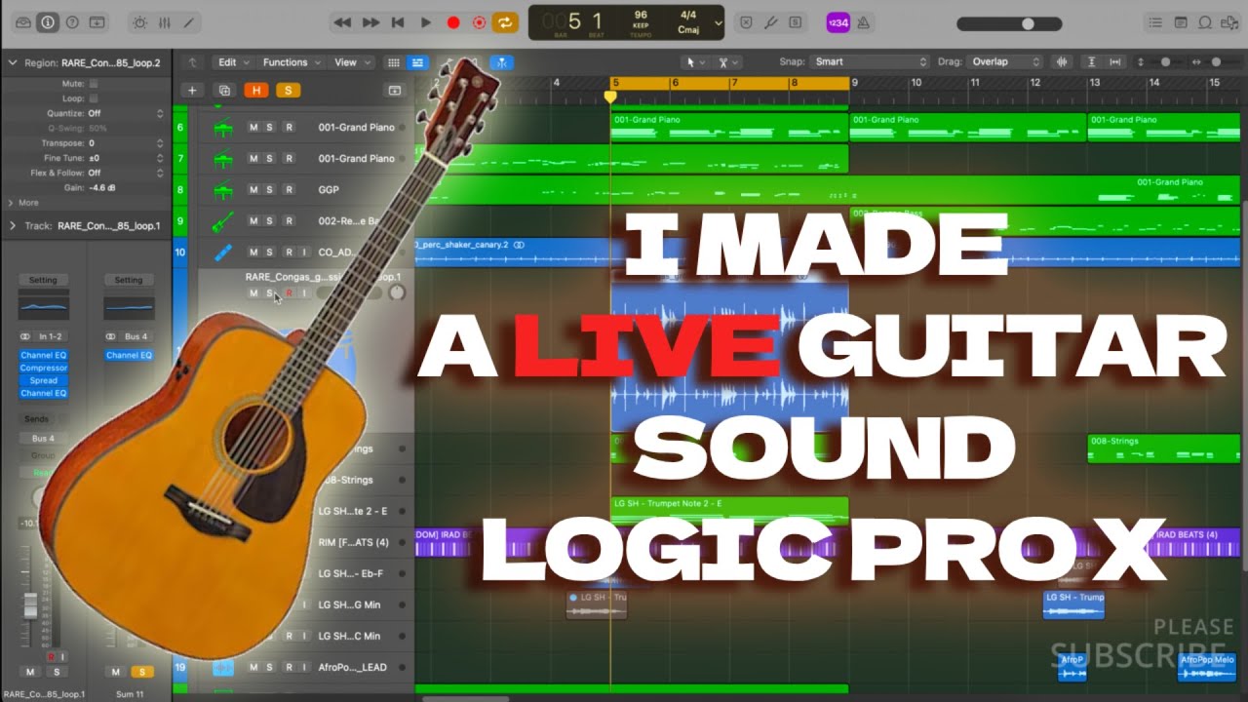Screen dimensions: 1248x702
Task: Start playback with the Play button
Action: click(425, 21)
